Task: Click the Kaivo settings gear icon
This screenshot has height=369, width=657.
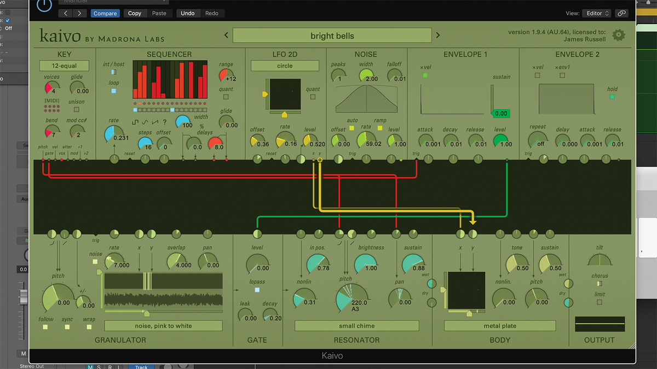Action: pos(618,34)
